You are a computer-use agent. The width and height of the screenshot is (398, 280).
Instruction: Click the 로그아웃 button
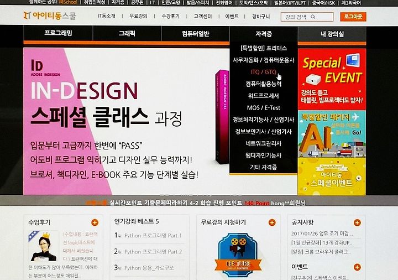click(x=353, y=17)
